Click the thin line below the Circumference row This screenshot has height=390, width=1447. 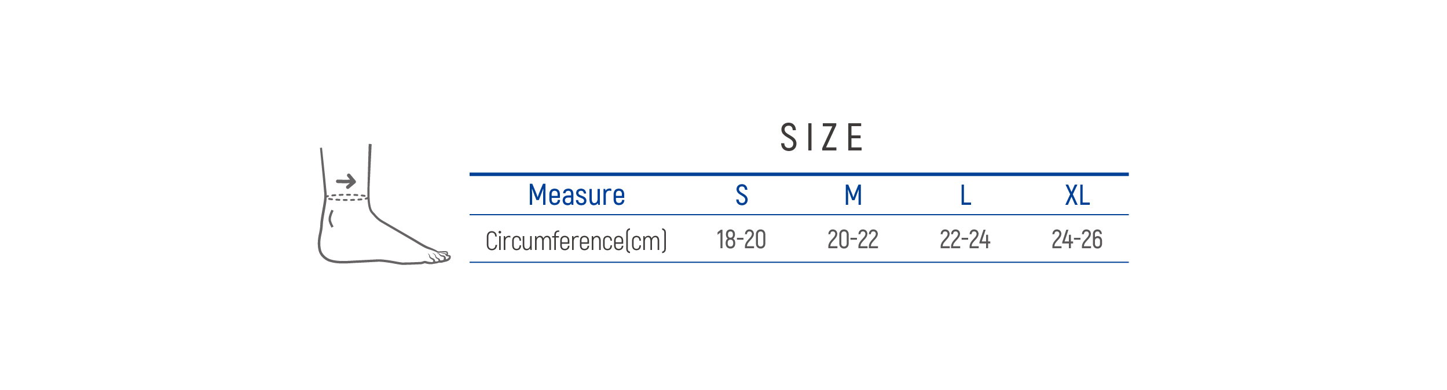click(x=799, y=262)
